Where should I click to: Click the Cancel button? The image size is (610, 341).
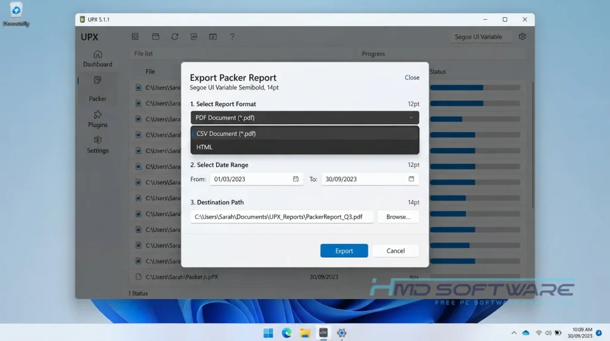tap(396, 251)
